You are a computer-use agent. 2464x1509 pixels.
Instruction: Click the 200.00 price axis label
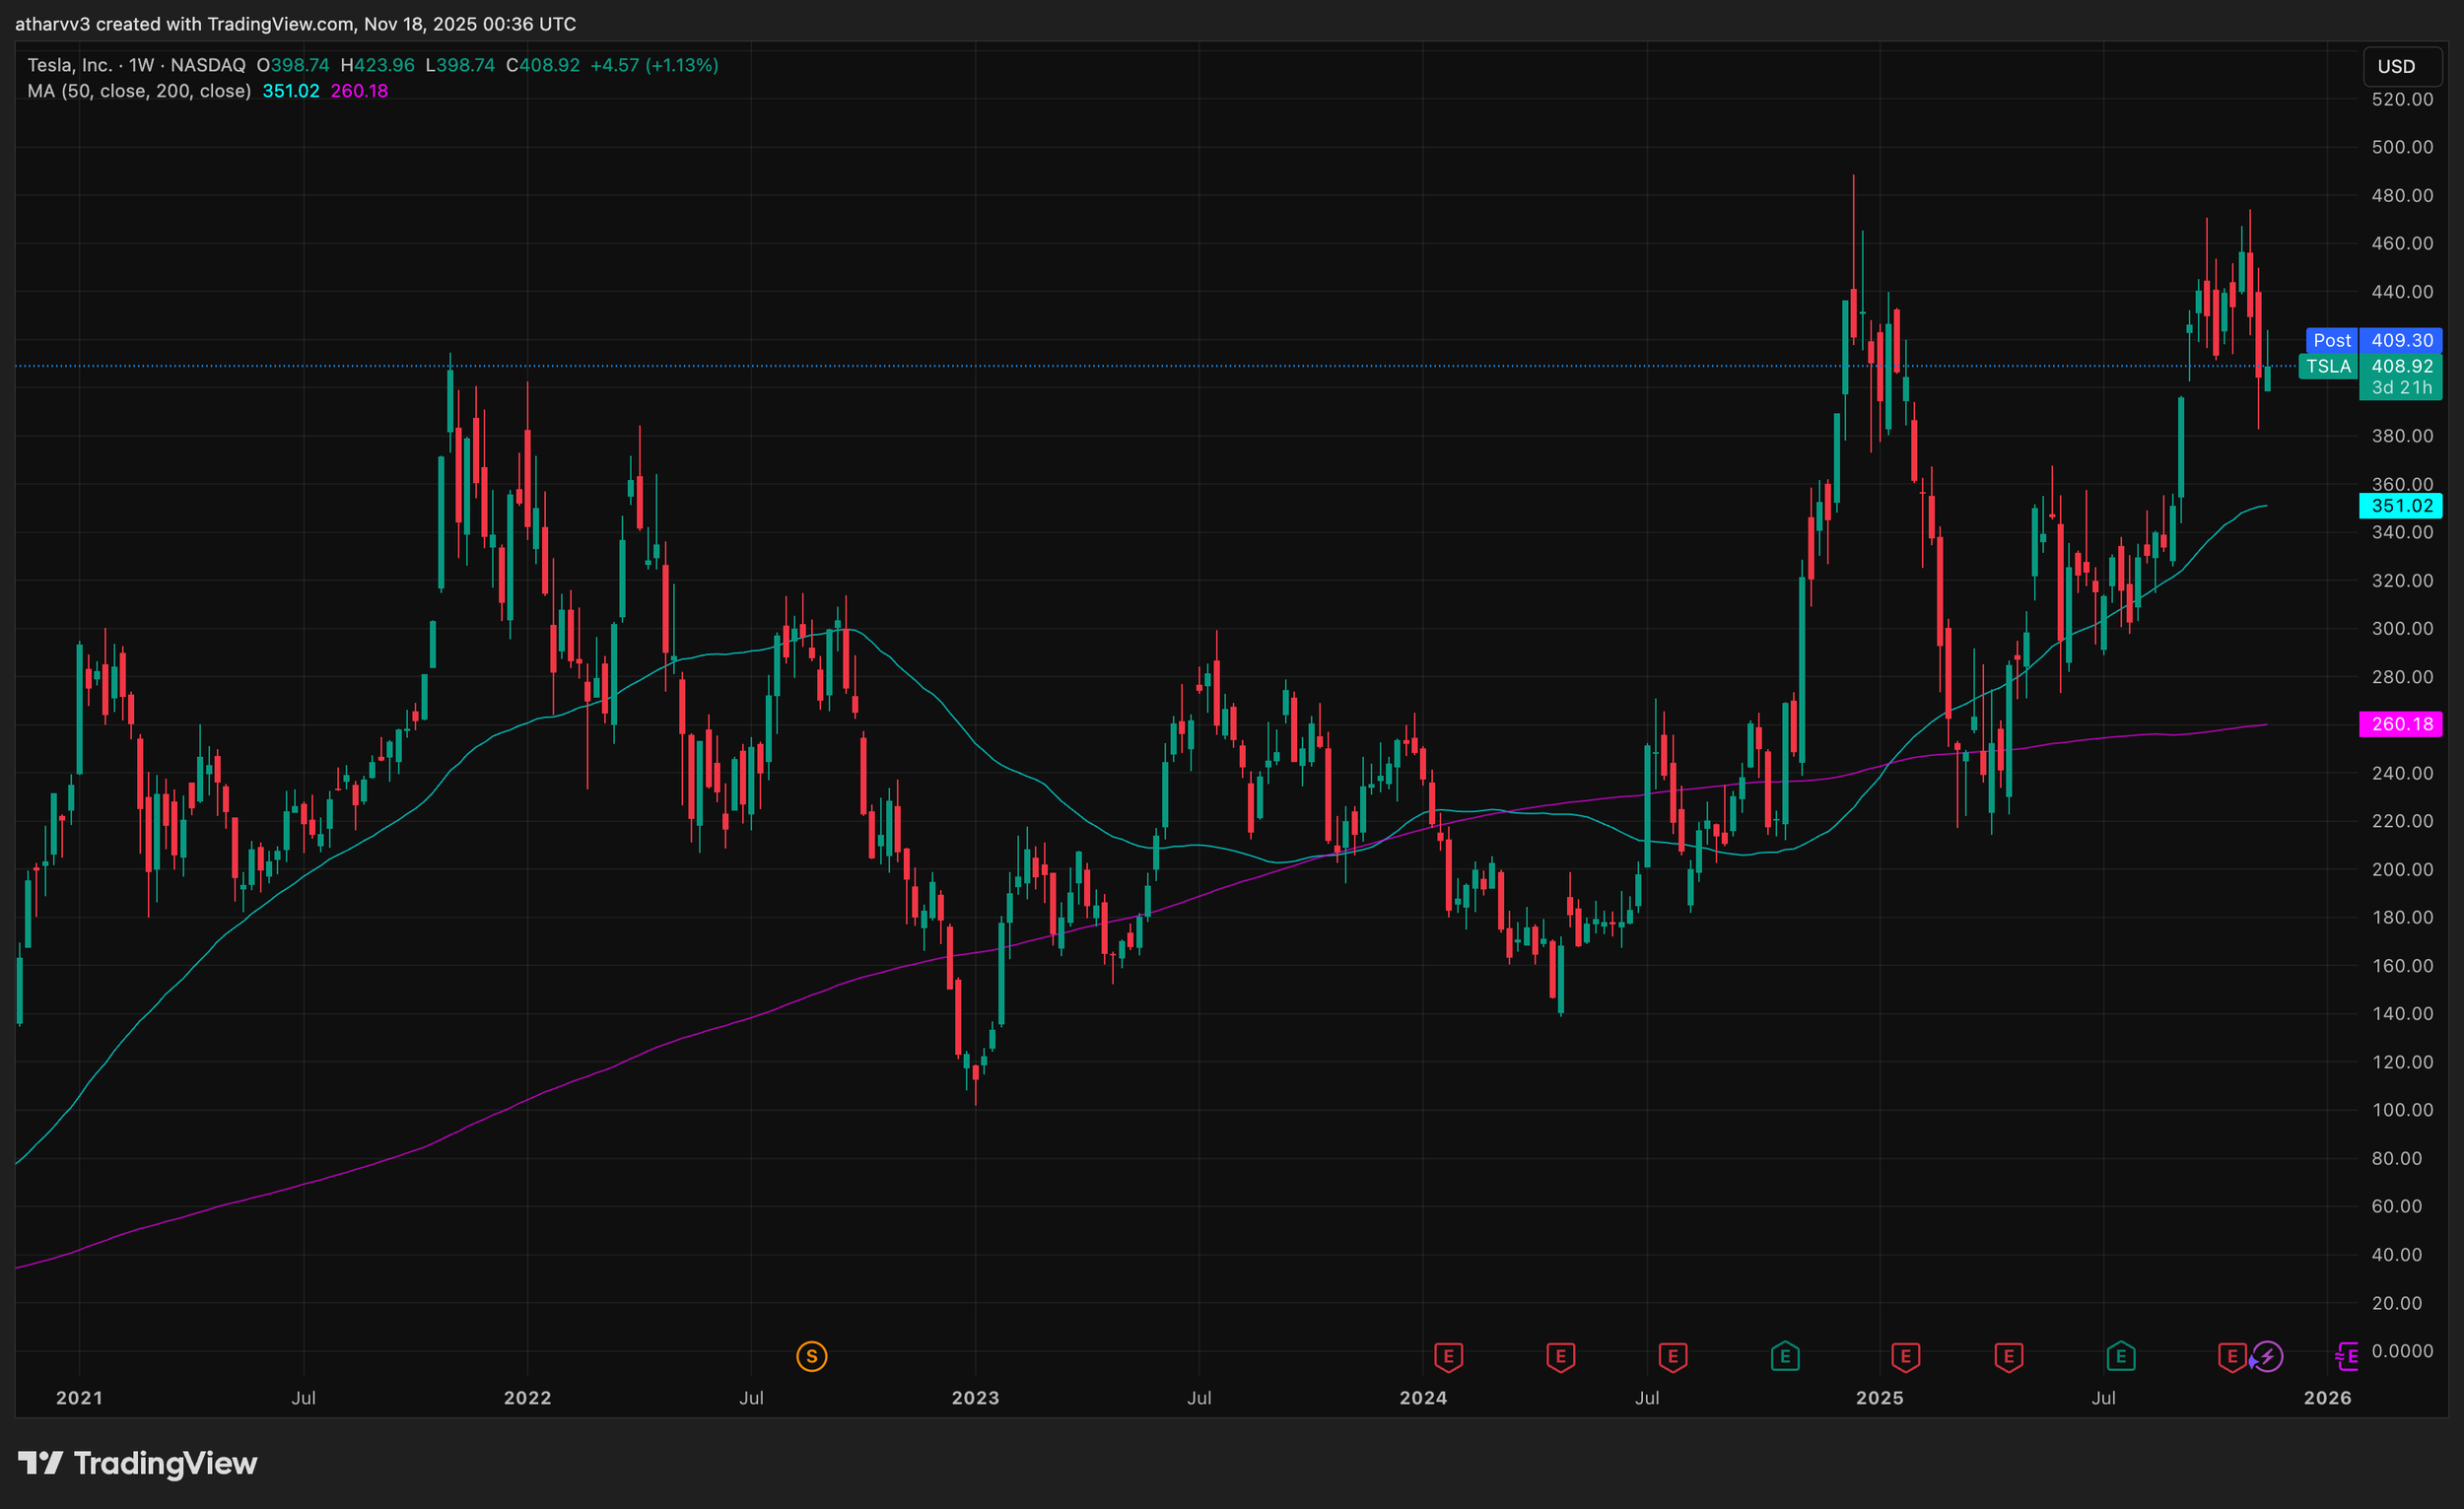click(x=2402, y=869)
